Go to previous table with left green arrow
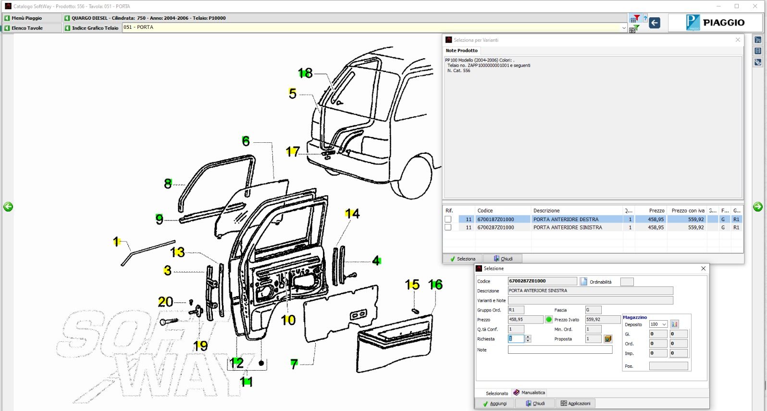Screen dimensions: 767x411 coord(8,207)
